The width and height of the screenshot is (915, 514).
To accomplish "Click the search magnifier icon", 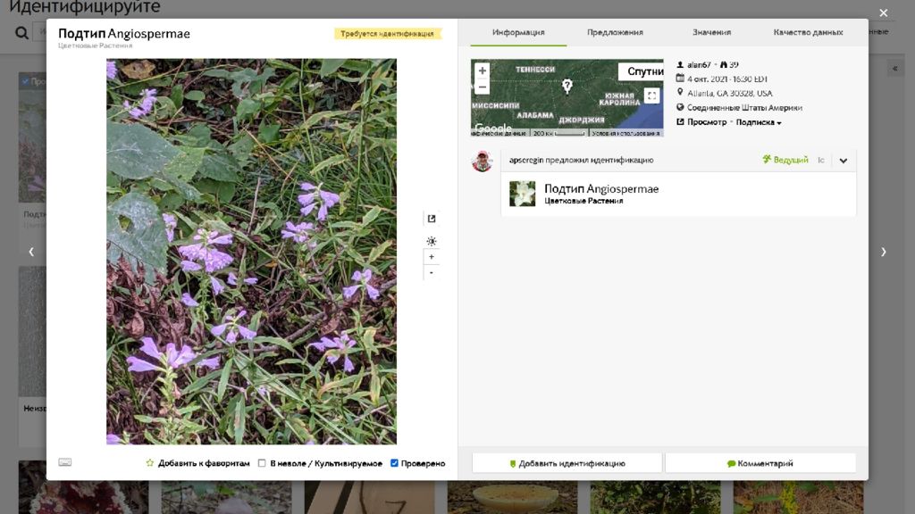I will coord(21,33).
